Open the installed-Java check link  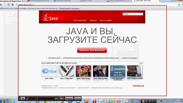point(91,58)
